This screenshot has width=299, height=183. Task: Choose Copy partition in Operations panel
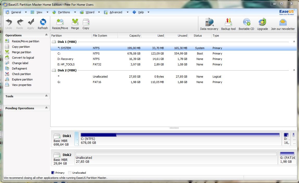point(21,47)
